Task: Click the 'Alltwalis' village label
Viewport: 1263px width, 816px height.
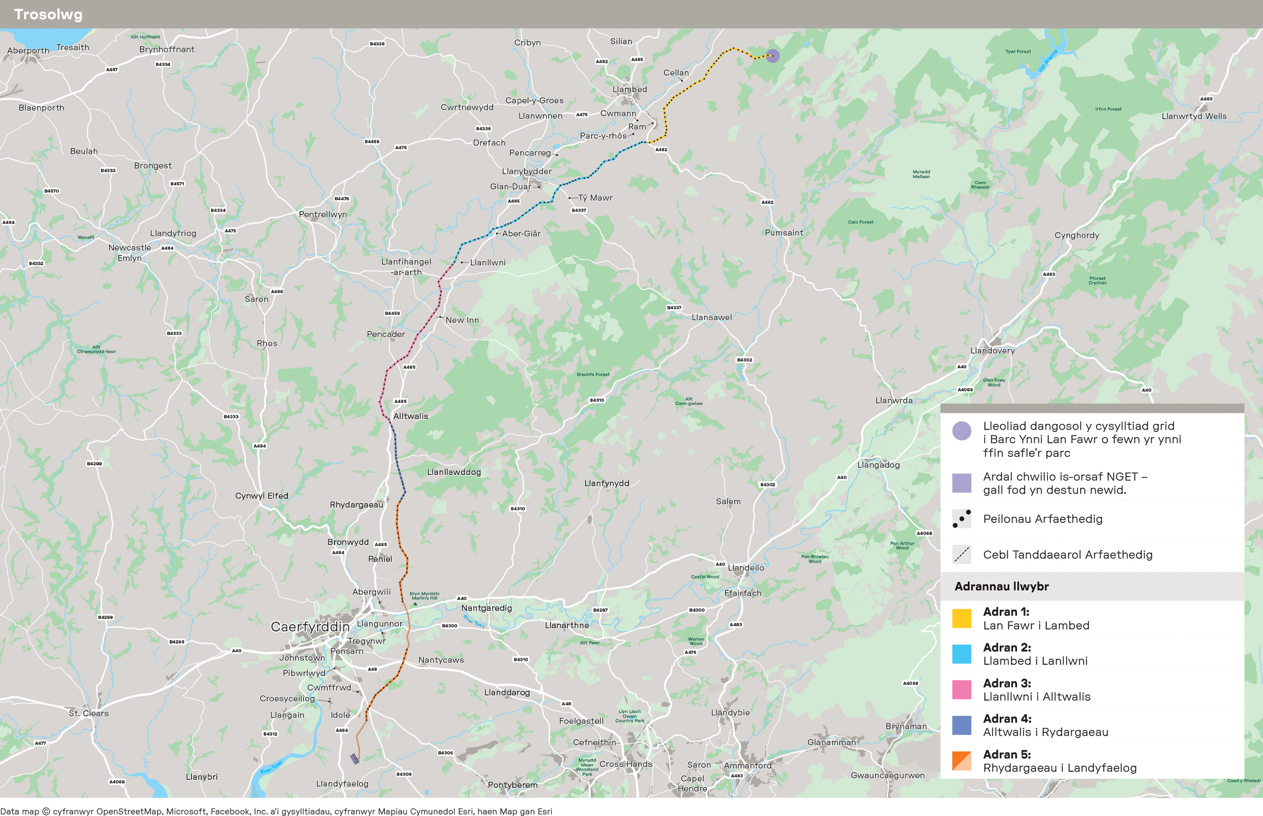Action: pos(410,416)
